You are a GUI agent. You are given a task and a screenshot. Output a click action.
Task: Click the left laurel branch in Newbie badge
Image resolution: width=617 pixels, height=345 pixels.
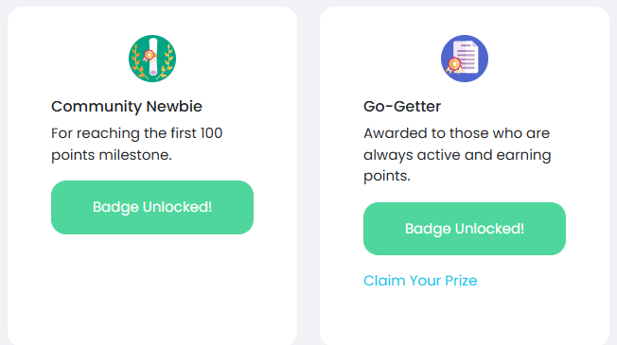point(138,63)
